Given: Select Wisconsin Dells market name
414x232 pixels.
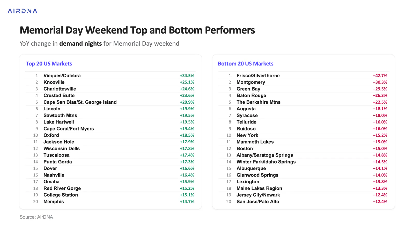Looking at the screenshot, I should (x=62, y=148).
